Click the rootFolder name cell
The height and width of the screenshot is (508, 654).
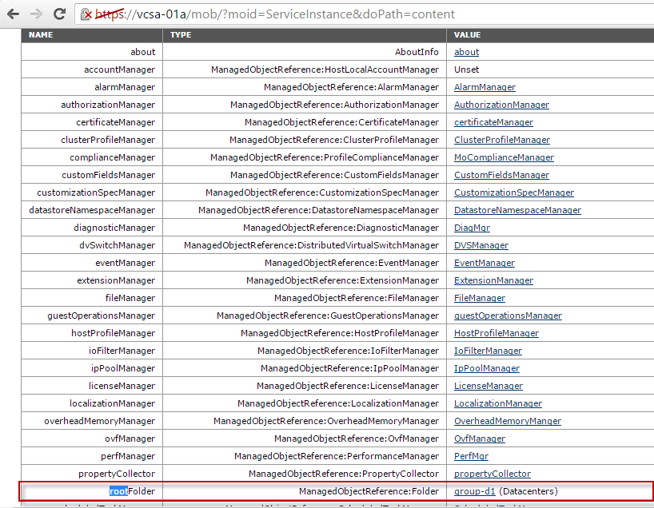coord(132,491)
